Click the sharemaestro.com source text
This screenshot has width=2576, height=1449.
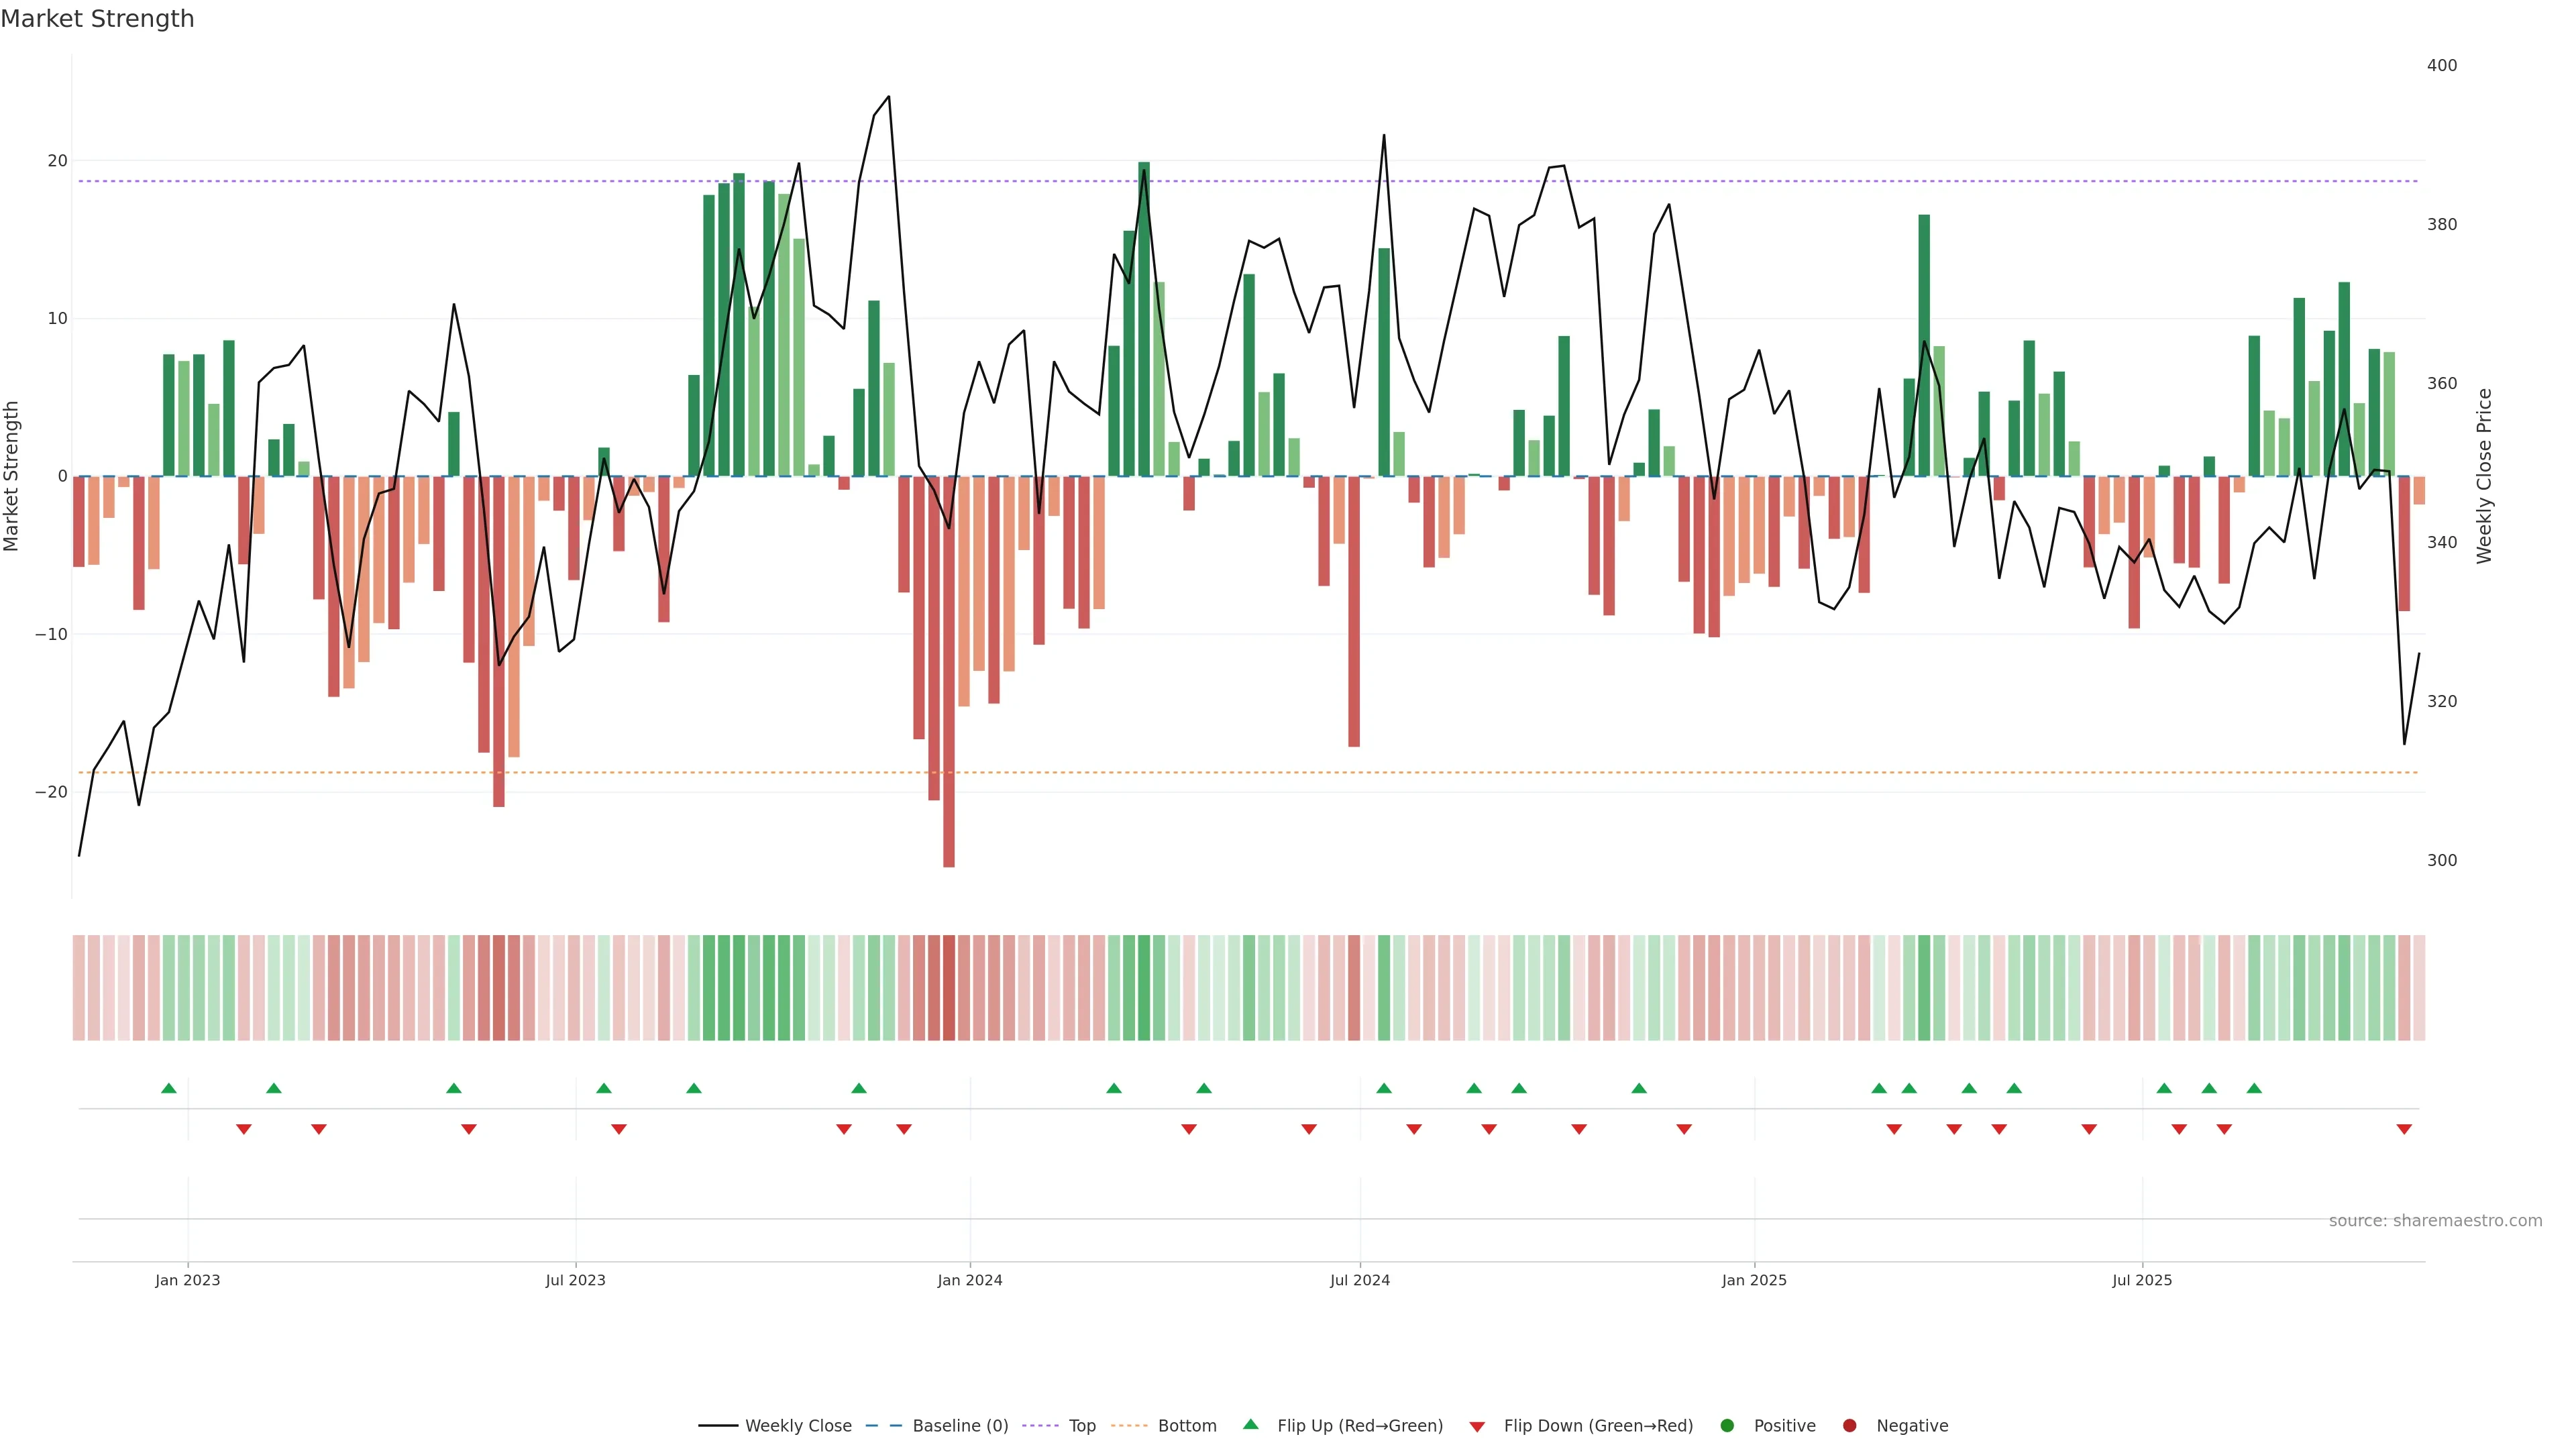click(2435, 1221)
